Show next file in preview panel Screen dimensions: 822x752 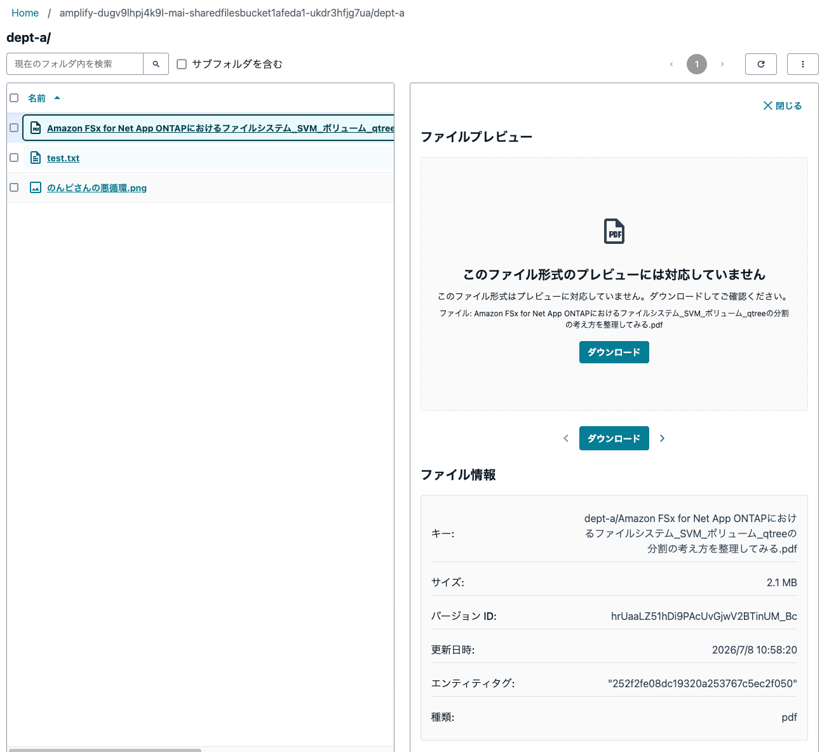[663, 438]
